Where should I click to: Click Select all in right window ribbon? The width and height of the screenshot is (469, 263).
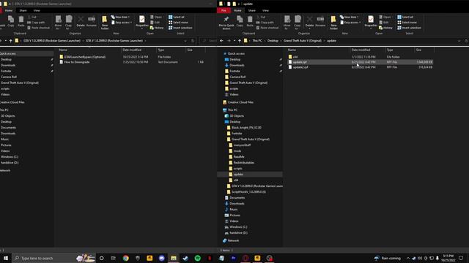(405, 17)
